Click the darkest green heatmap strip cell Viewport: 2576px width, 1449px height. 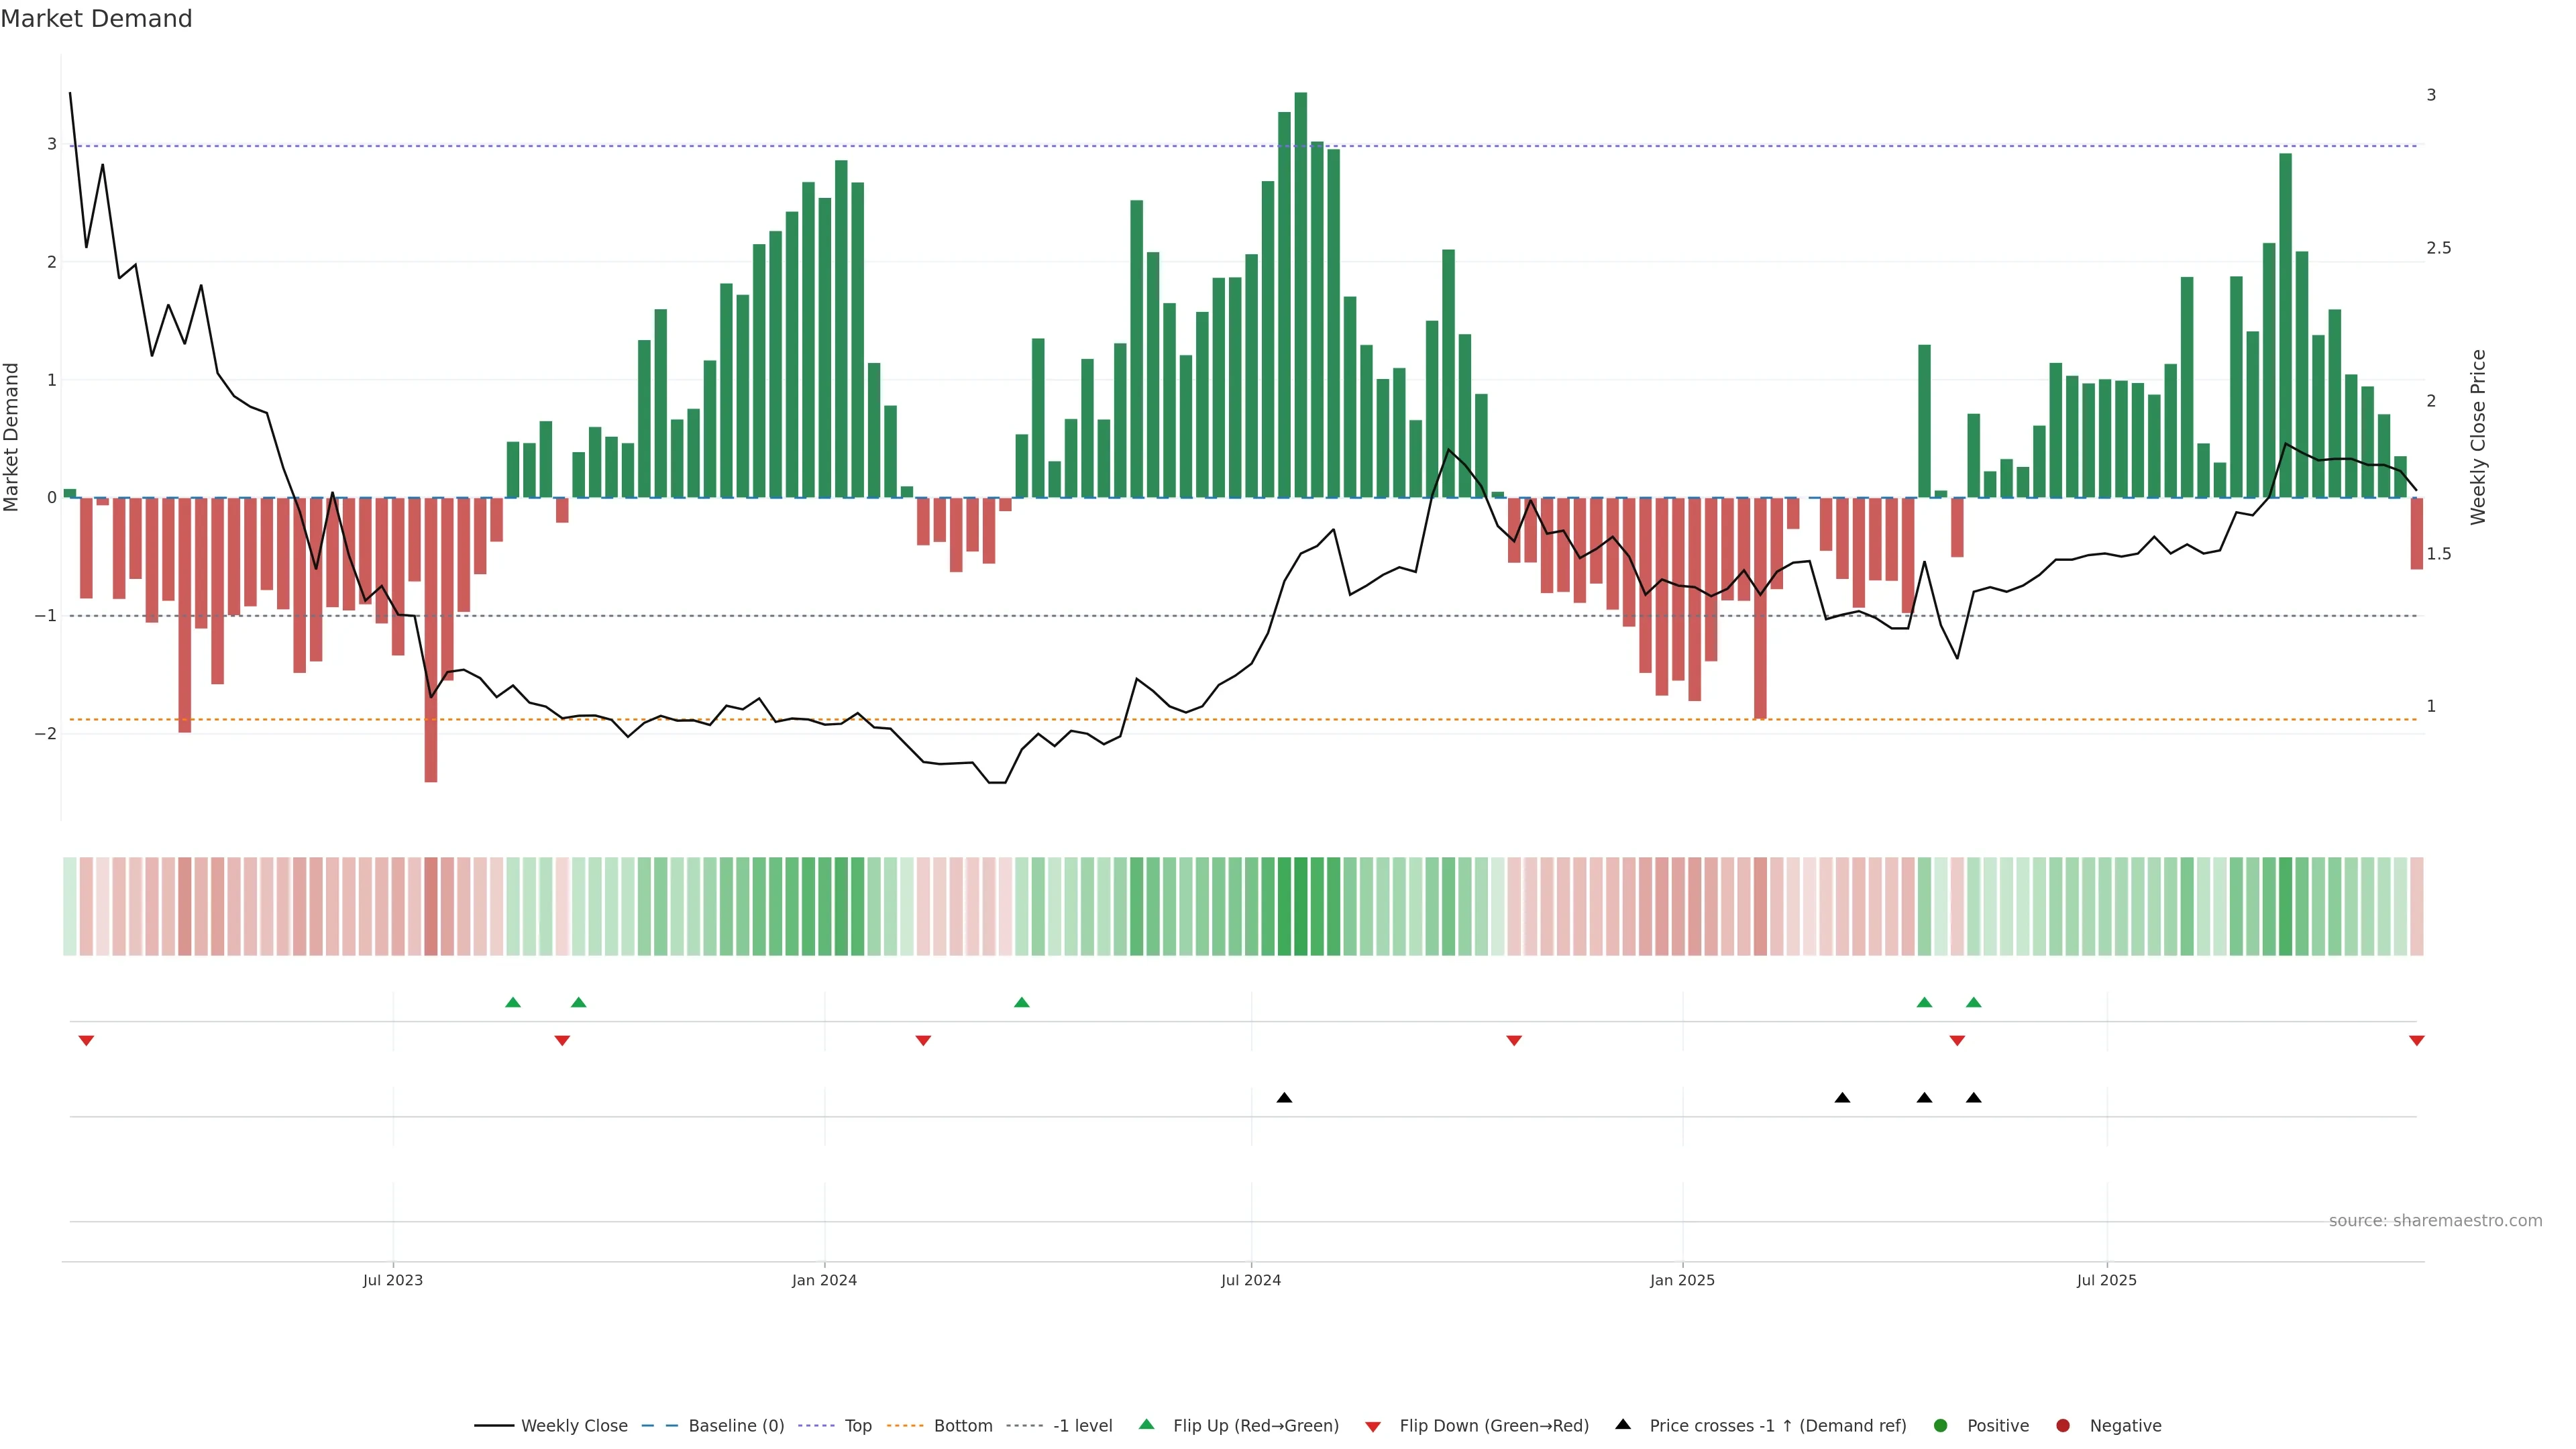[x=1300, y=906]
